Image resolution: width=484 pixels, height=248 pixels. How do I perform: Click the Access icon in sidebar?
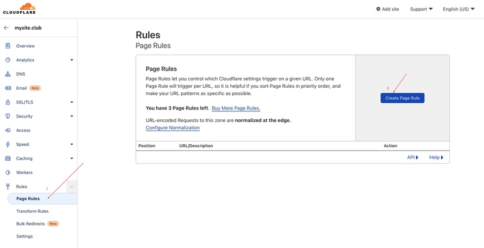tap(8, 130)
